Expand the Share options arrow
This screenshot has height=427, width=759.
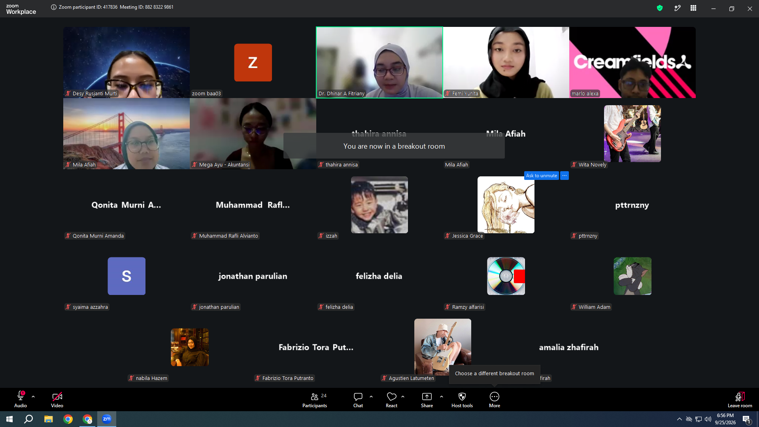[x=442, y=396]
